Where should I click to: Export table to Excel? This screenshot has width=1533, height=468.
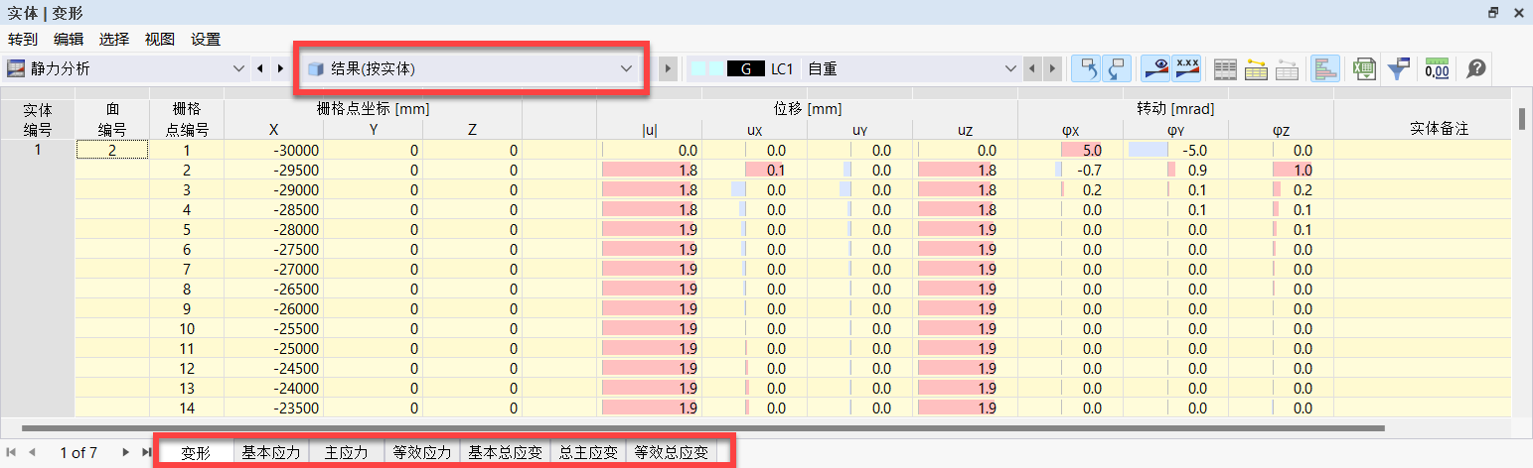point(1365,68)
